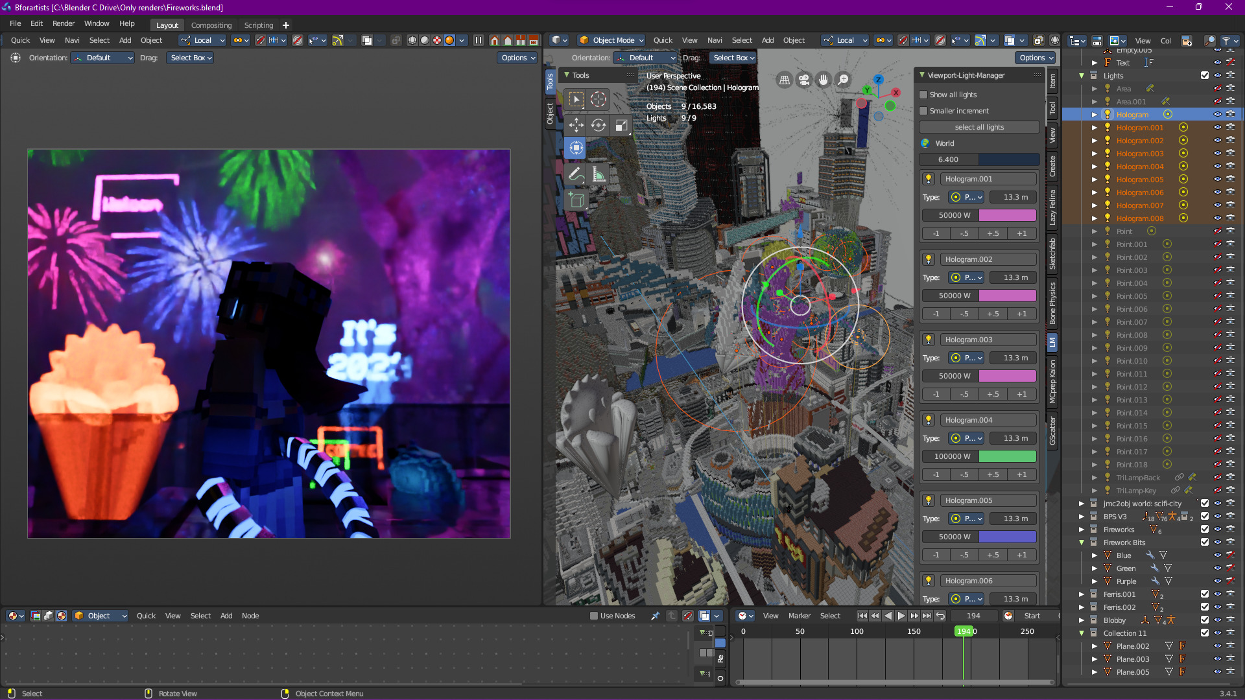1245x700 pixels.
Task: Toggle Use Nodes checkbox
Action: pos(594,616)
